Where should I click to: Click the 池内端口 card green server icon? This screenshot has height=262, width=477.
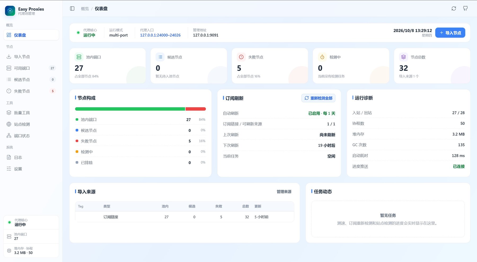(x=79, y=57)
